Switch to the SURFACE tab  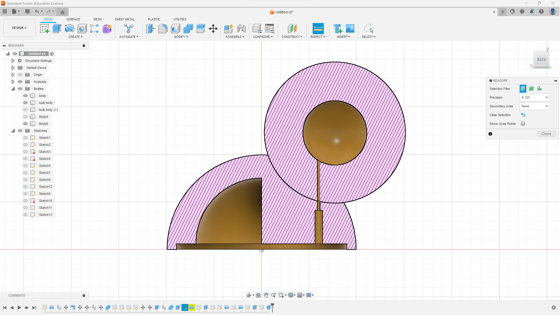(73, 19)
